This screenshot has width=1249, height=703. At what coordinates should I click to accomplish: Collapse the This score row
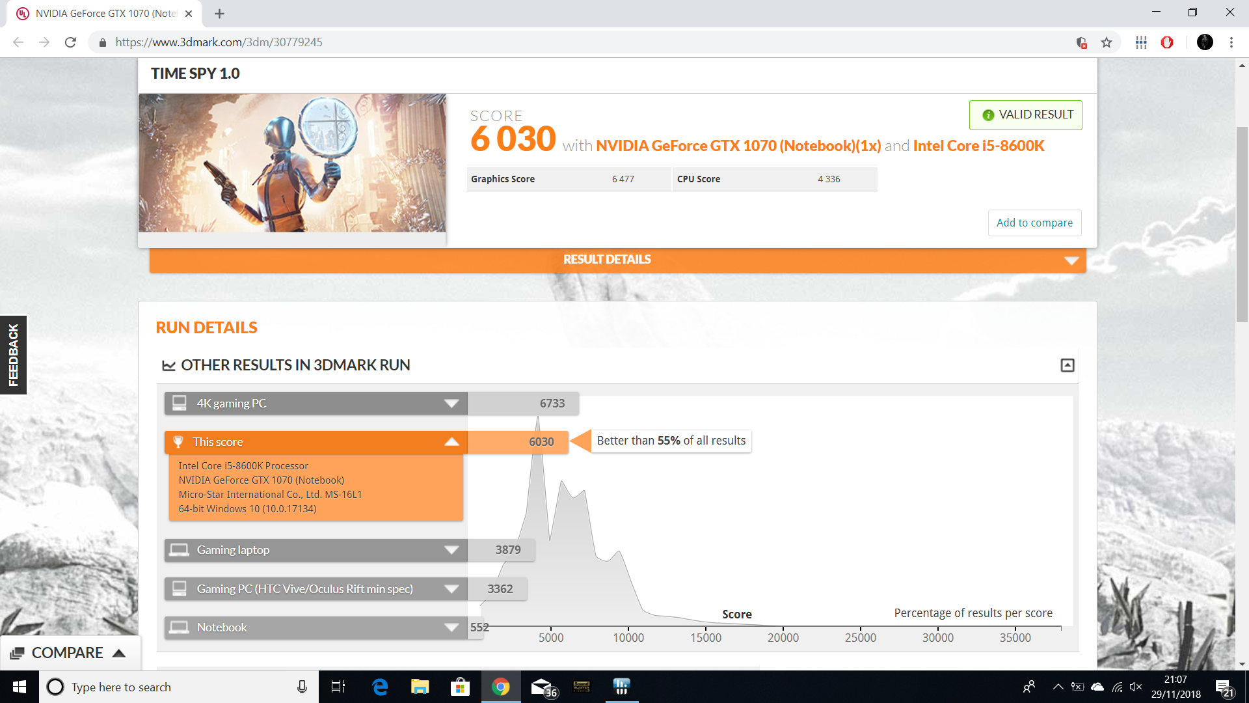(x=316, y=442)
